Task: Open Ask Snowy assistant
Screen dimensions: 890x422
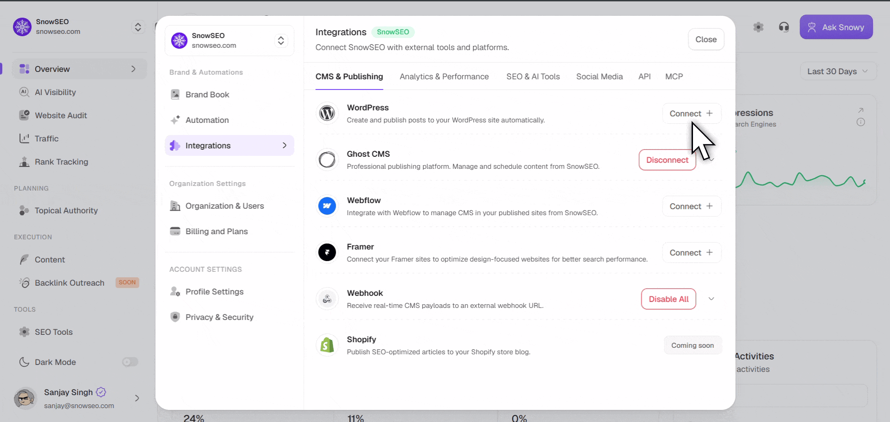Action: pyautogui.click(x=836, y=27)
